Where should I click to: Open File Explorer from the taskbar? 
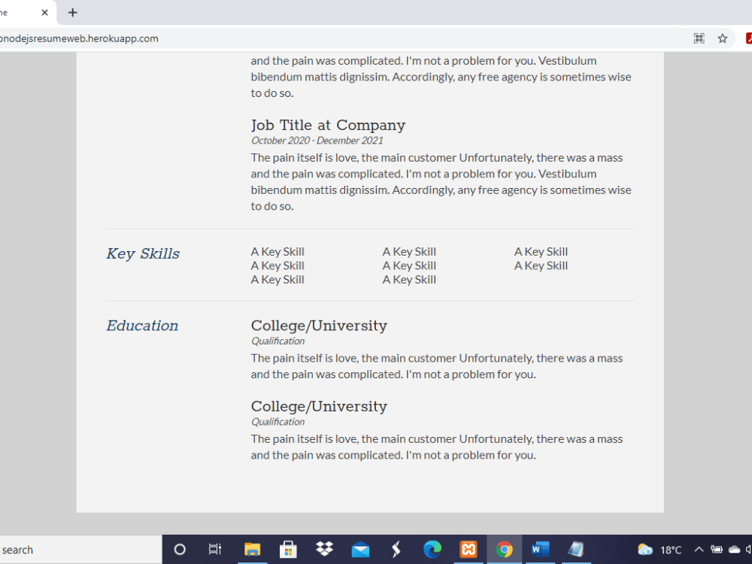(252, 550)
